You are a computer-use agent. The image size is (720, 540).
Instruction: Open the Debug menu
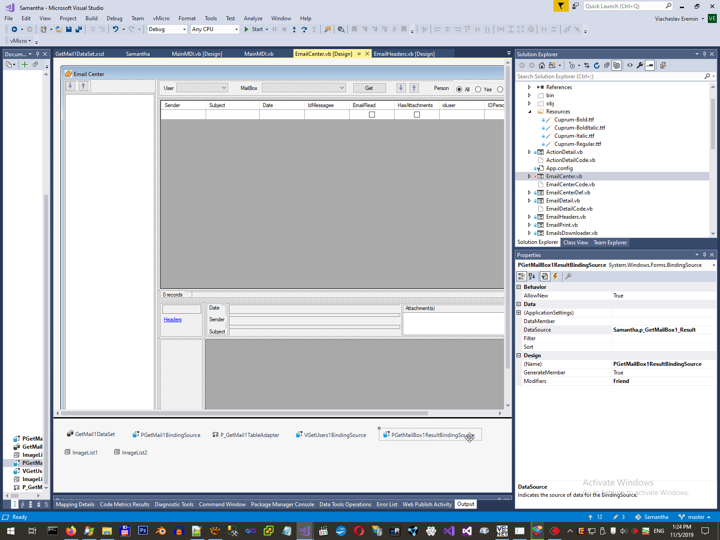click(x=114, y=18)
